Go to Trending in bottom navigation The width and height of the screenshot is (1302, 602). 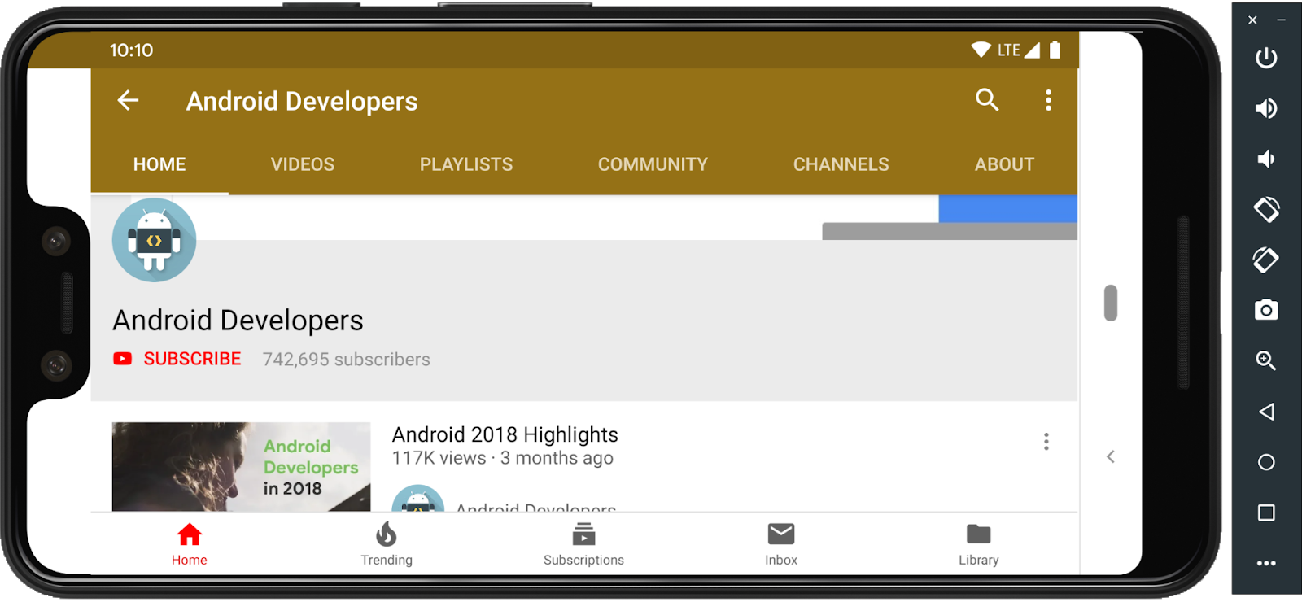click(x=387, y=544)
